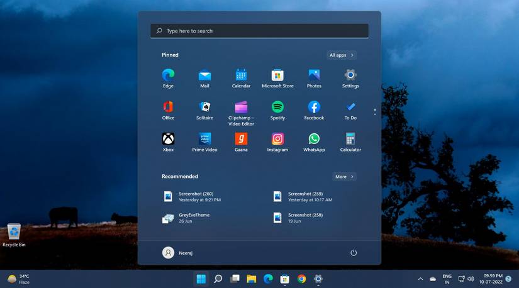Expand All apps list
This screenshot has height=288, width=519.
coord(341,55)
